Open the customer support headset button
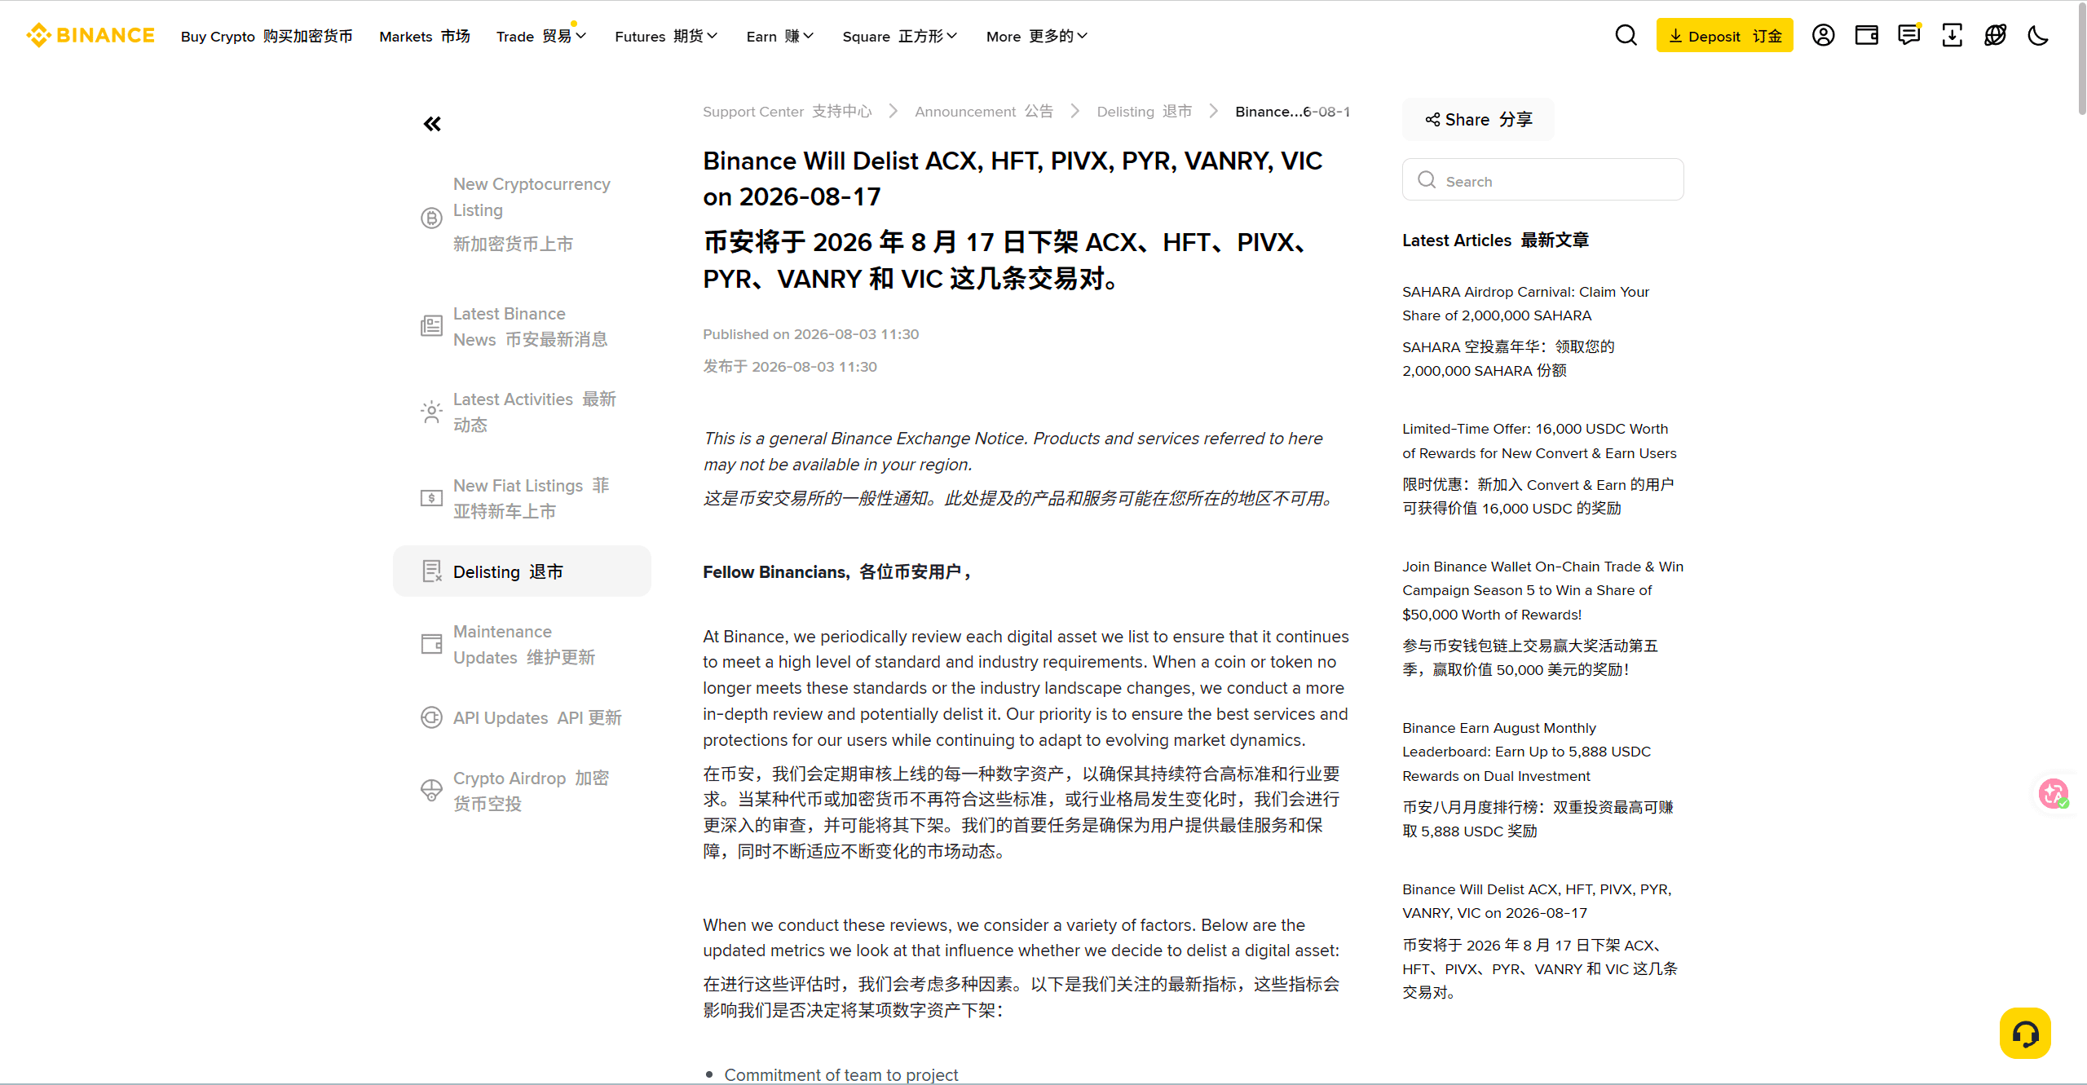Viewport: 2087px width, 1085px height. click(x=2025, y=1034)
